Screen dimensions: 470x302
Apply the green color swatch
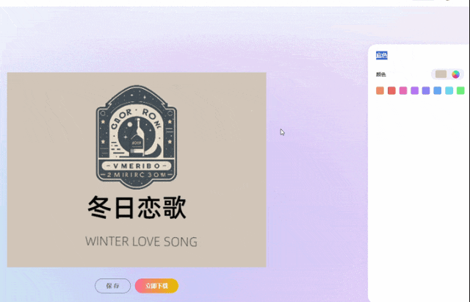tap(460, 90)
